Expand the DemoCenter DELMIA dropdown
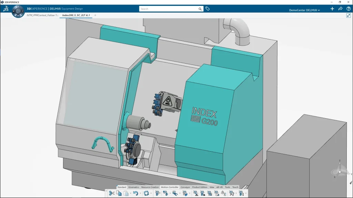 [x=304, y=10]
